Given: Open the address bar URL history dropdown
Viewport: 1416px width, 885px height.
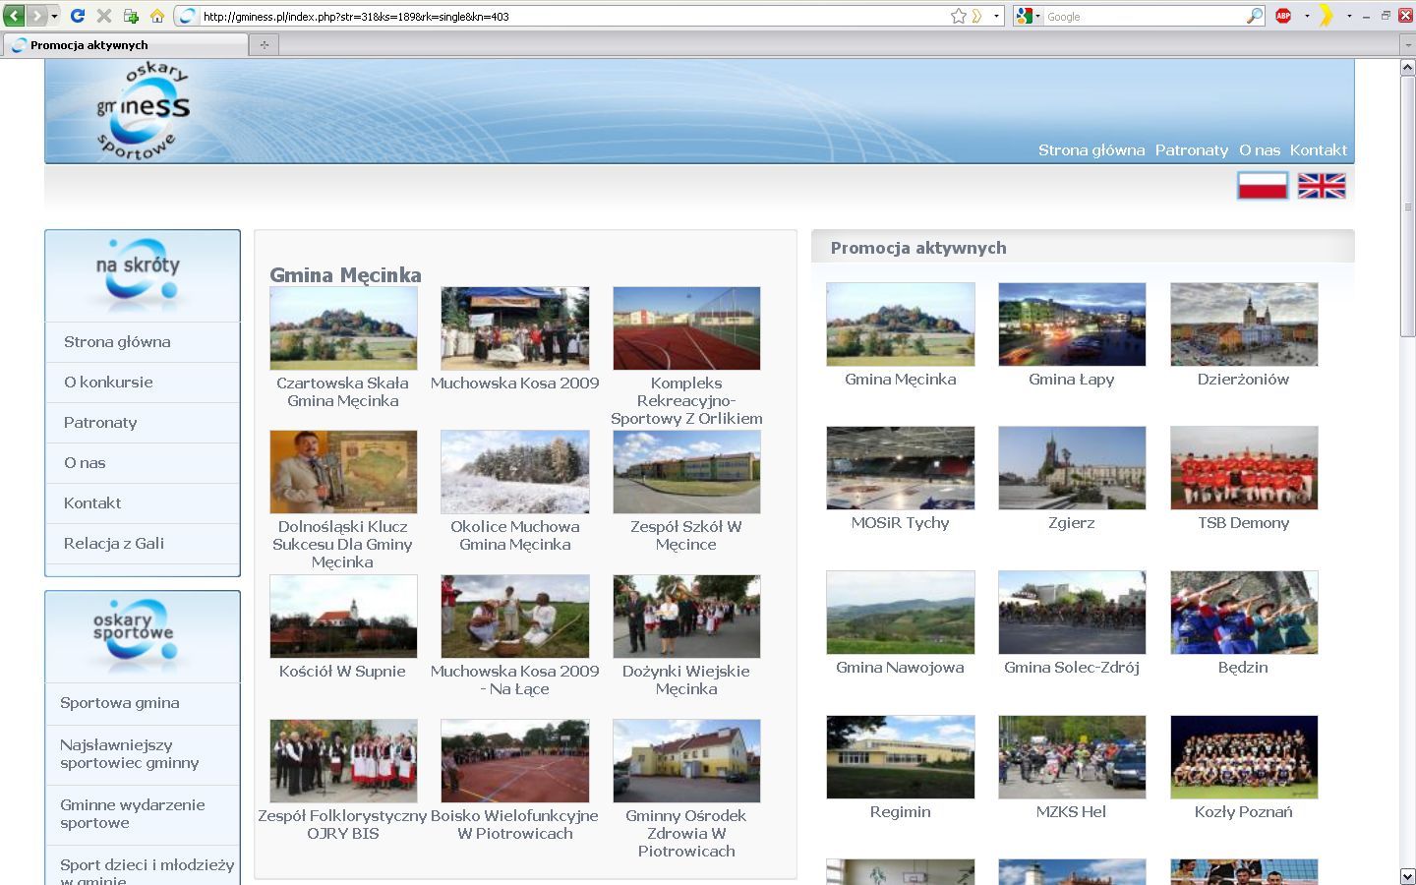Looking at the screenshot, I should [x=996, y=16].
